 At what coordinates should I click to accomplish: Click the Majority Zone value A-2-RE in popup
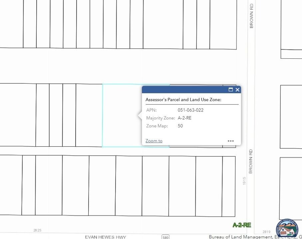[184, 118]
